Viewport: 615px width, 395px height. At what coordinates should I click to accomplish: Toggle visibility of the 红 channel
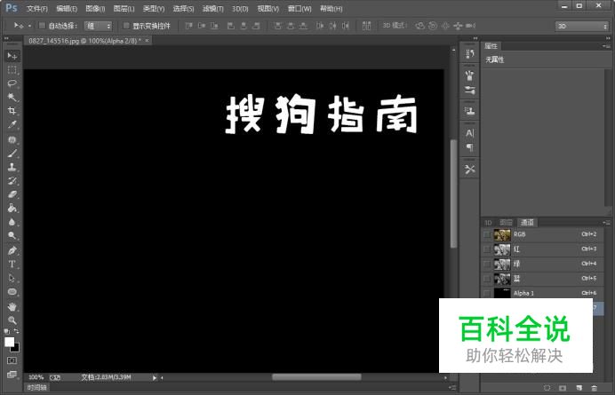tap(487, 249)
